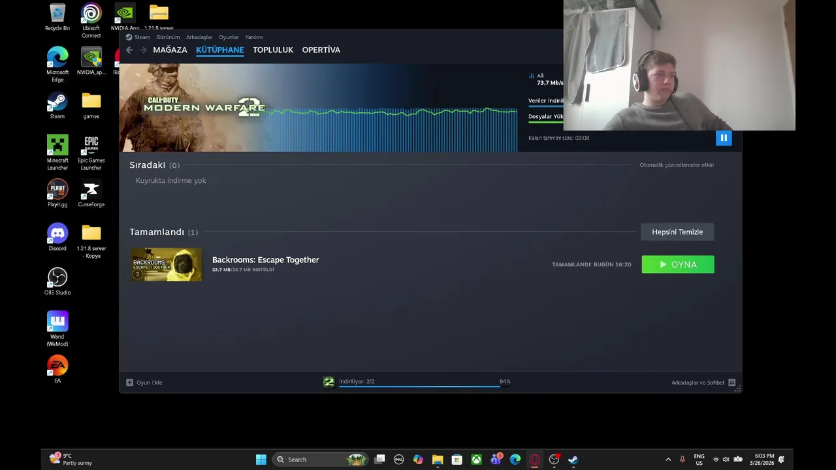Switch to the KÜTÜPHANE tab
This screenshot has height=470, width=836.
[x=220, y=50]
